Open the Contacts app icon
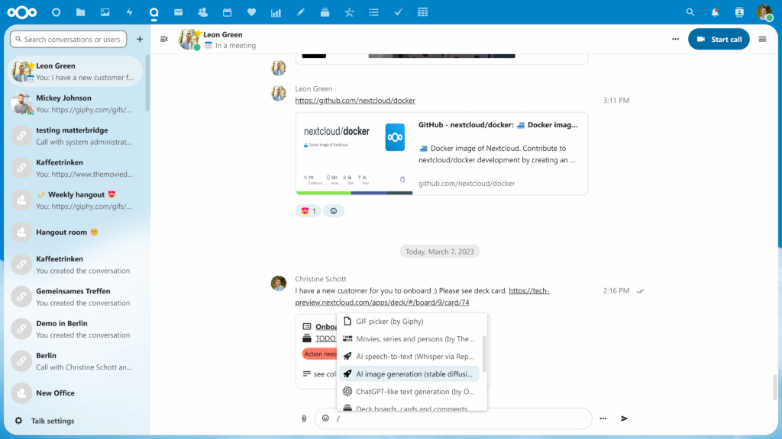The width and height of the screenshot is (782, 439). pyautogui.click(x=202, y=11)
